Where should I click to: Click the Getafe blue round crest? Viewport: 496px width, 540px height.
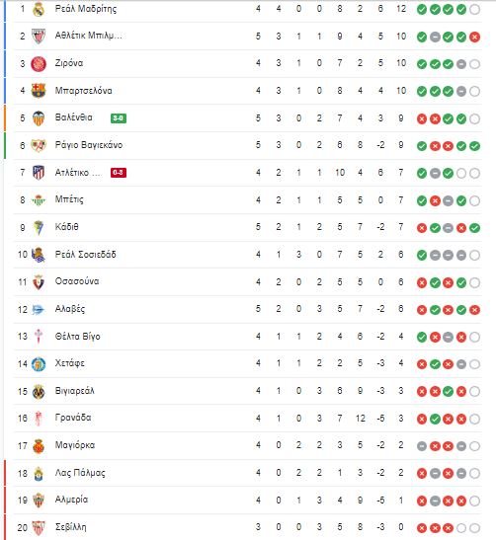[39, 364]
